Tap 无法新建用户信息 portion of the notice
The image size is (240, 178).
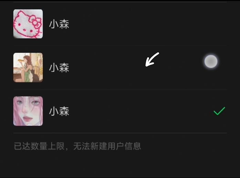coord(107,146)
